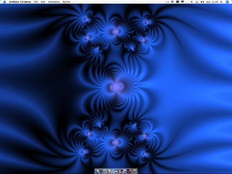Open the ArtMatic 3.0 demo application menu
This screenshot has width=232, height=174.
pos(20,2)
